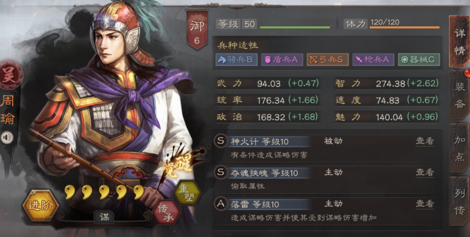Open 查看 for the 夺魂挟魄 skill

(x=425, y=172)
